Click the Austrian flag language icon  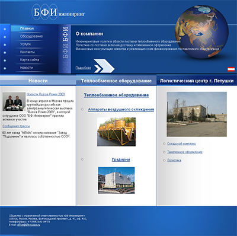click(x=231, y=69)
